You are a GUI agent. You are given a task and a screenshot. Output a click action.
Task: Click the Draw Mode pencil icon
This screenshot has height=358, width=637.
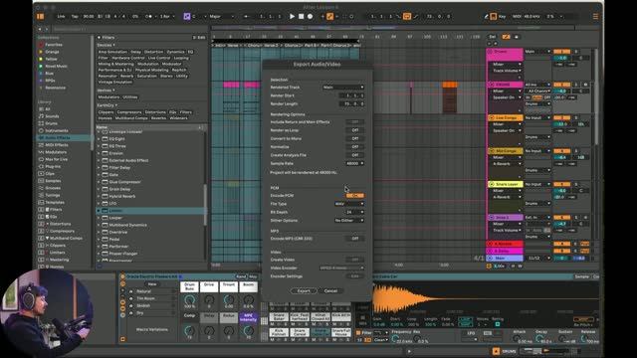(x=487, y=16)
